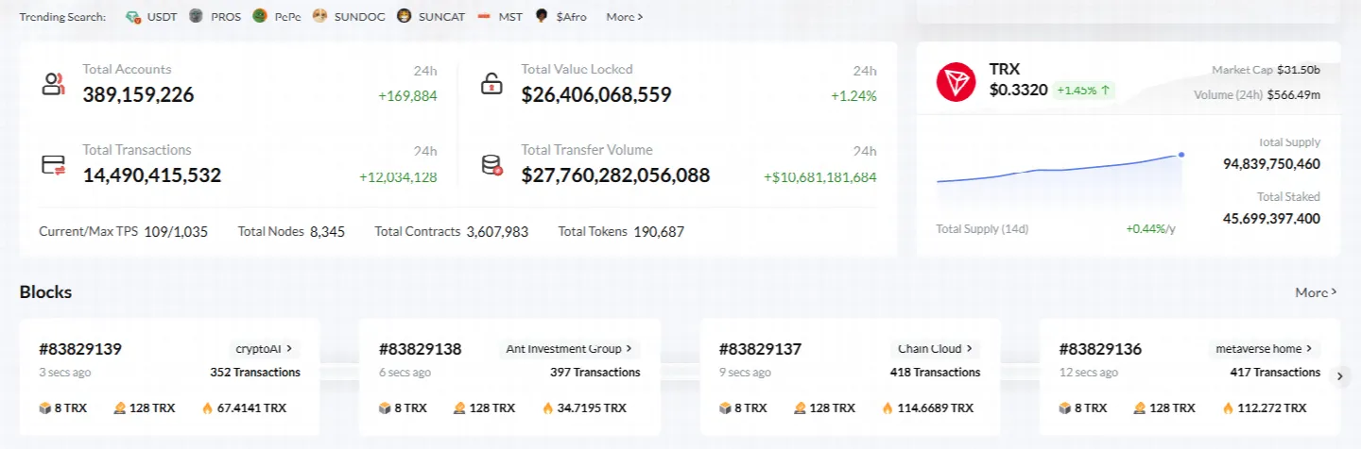
Task: Click the 397 Transactions count
Action: [x=595, y=373]
